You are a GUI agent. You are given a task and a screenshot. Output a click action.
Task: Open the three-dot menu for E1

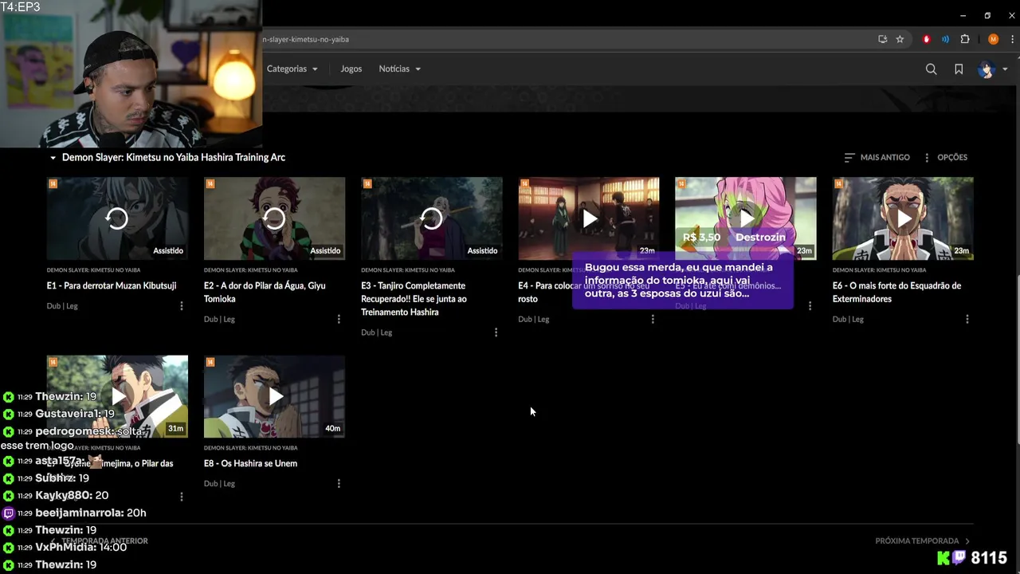[182, 306]
